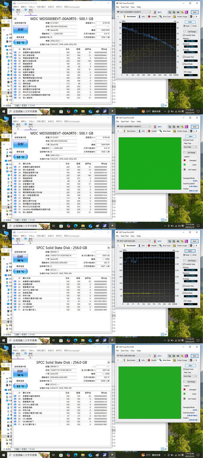Select Read radio button in SPCC Benchmark HD Tune

(184, 255)
